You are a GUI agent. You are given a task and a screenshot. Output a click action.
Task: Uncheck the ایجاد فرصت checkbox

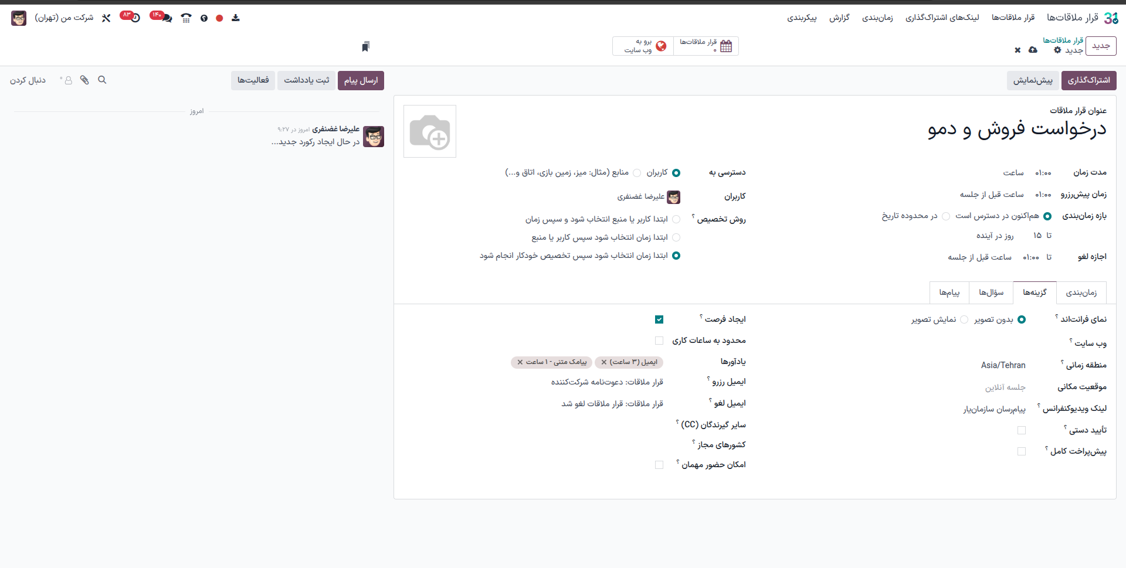[659, 319]
